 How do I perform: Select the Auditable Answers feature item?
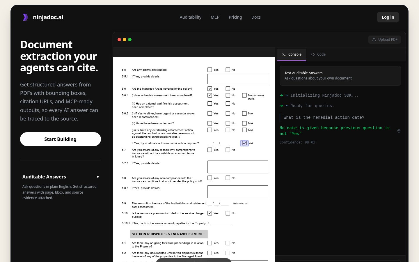[x=61, y=187]
